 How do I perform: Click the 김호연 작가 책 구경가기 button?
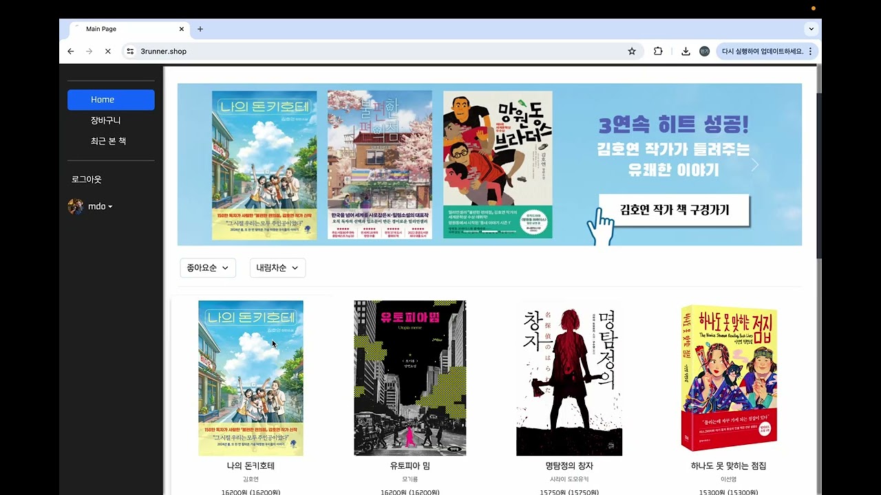(x=675, y=210)
